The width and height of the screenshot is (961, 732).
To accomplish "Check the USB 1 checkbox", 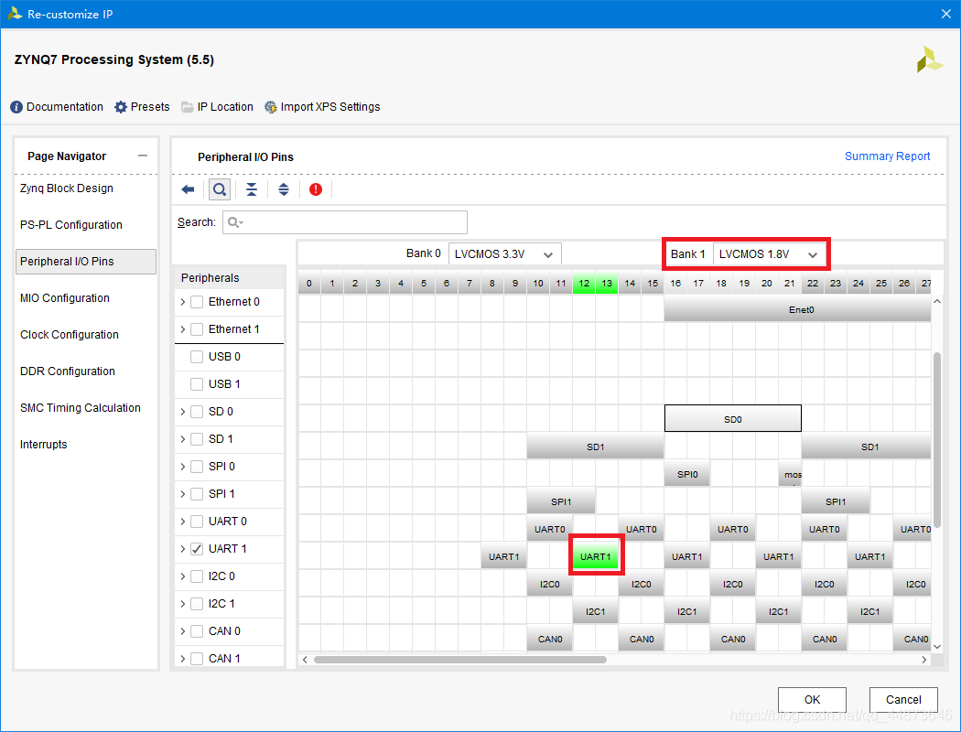I will 197,384.
